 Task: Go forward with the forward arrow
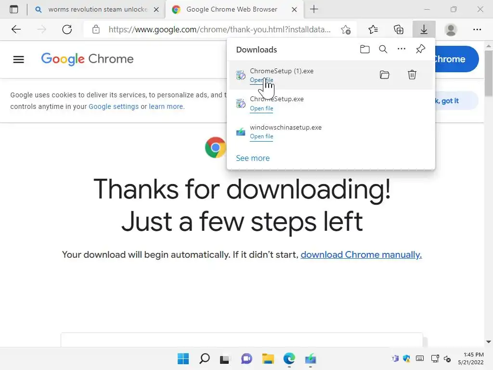[41, 29]
